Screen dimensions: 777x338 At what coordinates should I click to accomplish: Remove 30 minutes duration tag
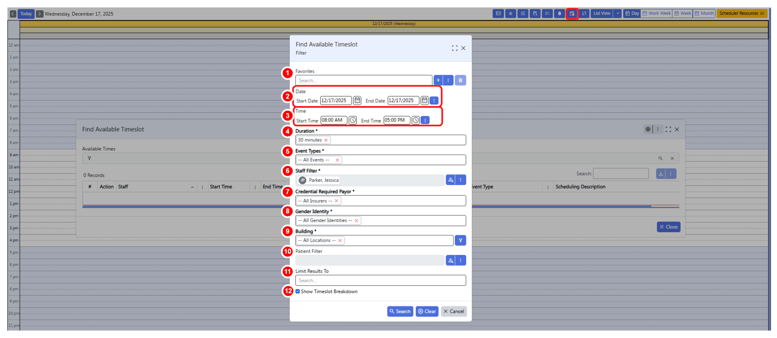pyautogui.click(x=326, y=140)
